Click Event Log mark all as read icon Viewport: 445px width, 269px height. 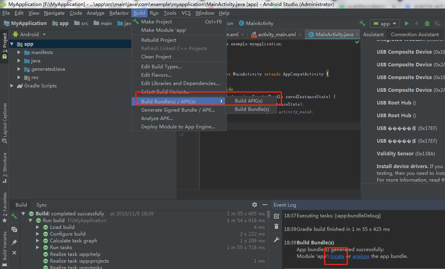(x=276, y=216)
